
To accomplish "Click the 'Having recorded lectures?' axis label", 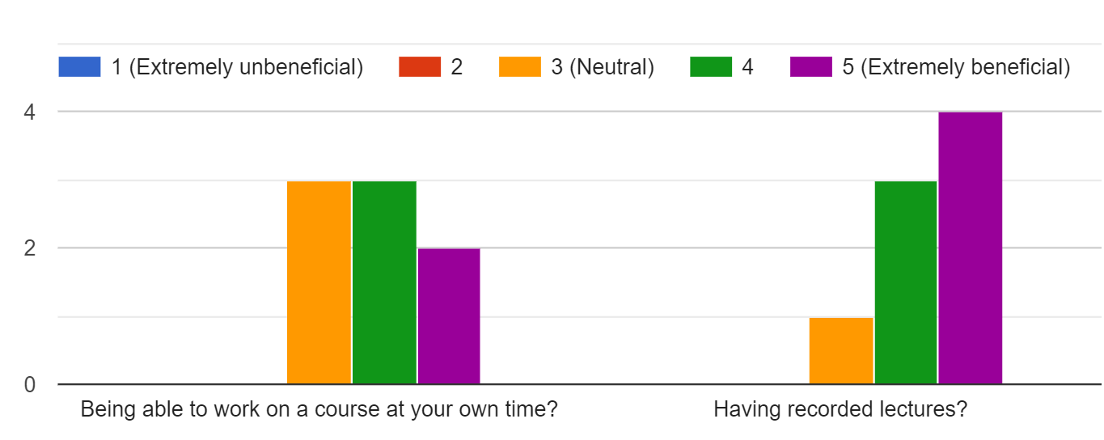I will [840, 410].
